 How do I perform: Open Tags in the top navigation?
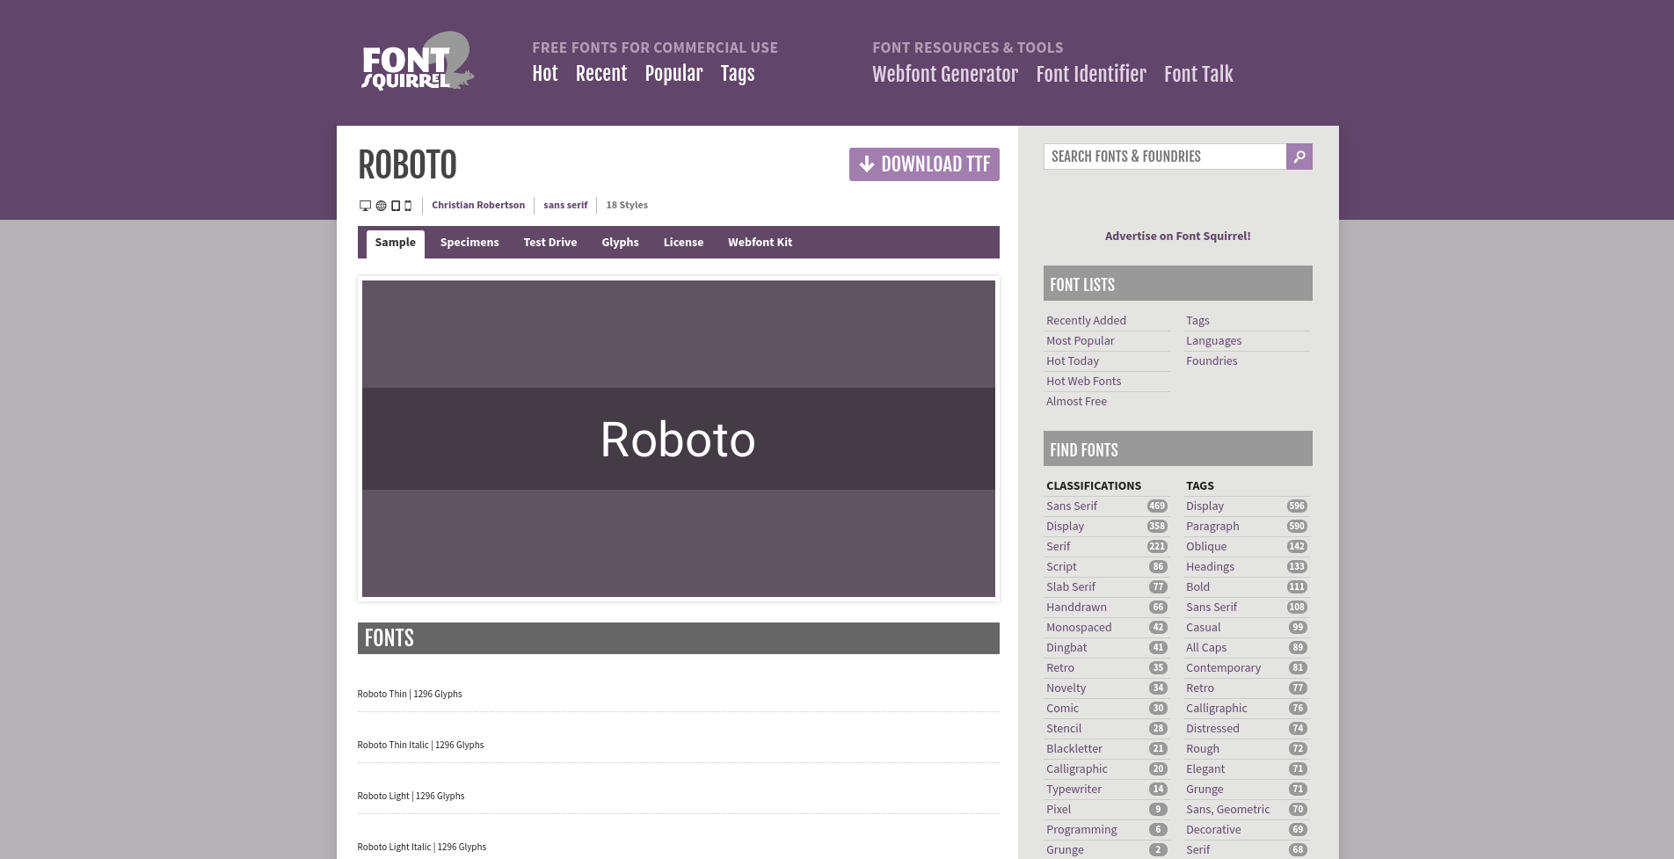click(x=738, y=74)
